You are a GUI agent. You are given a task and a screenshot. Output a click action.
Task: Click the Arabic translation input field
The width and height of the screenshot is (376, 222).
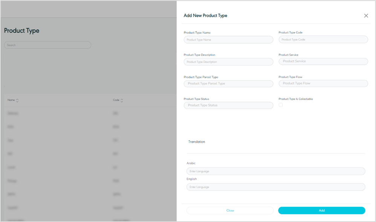[276, 171]
